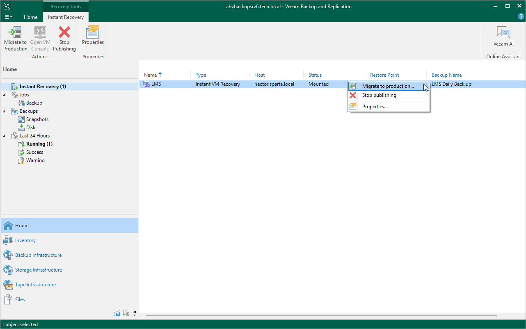Click the Stop Publishing ribbon icon
This screenshot has width=526, height=329.
pyautogui.click(x=64, y=32)
